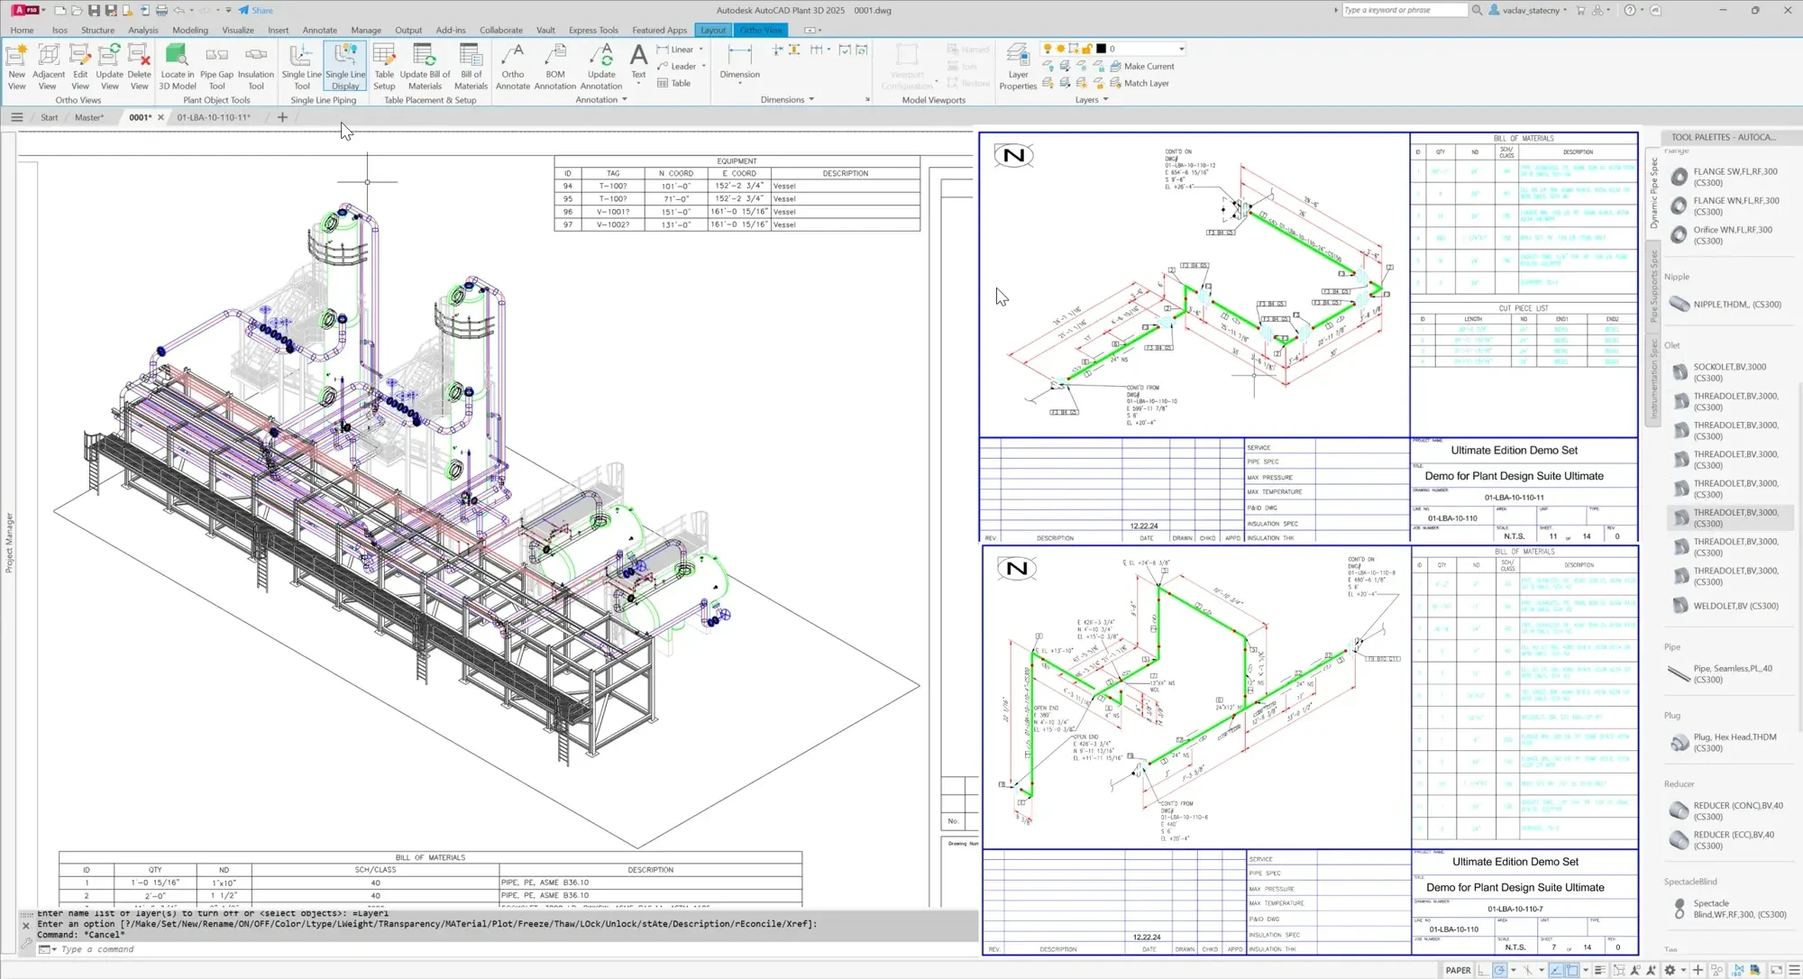Focus the keyword search field
1803x979 pixels.
[1404, 10]
